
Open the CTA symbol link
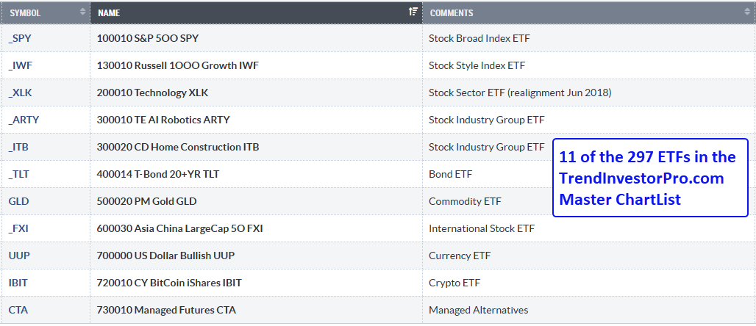(x=18, y=310)
